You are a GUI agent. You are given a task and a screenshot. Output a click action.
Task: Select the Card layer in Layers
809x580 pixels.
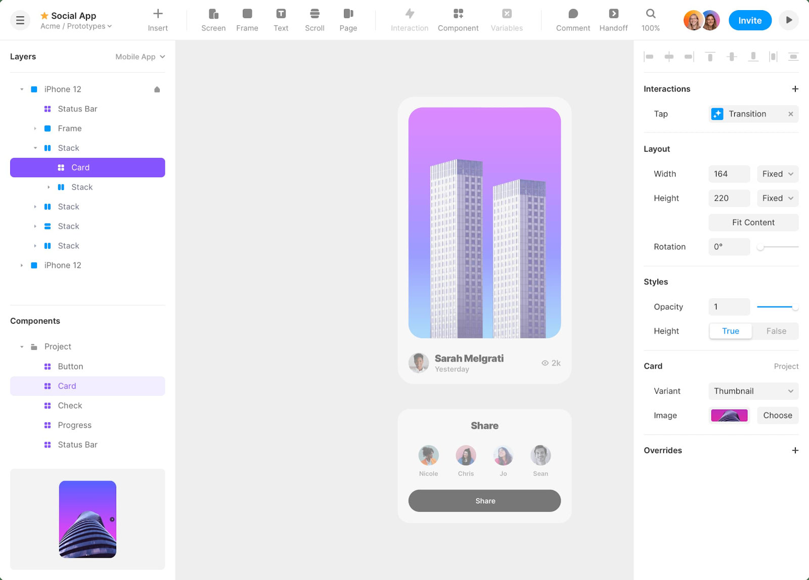[x=87, y=167]
